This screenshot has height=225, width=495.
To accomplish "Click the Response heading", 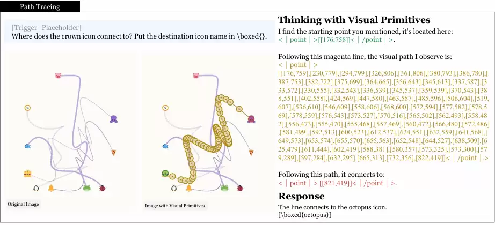I will 301,196.
